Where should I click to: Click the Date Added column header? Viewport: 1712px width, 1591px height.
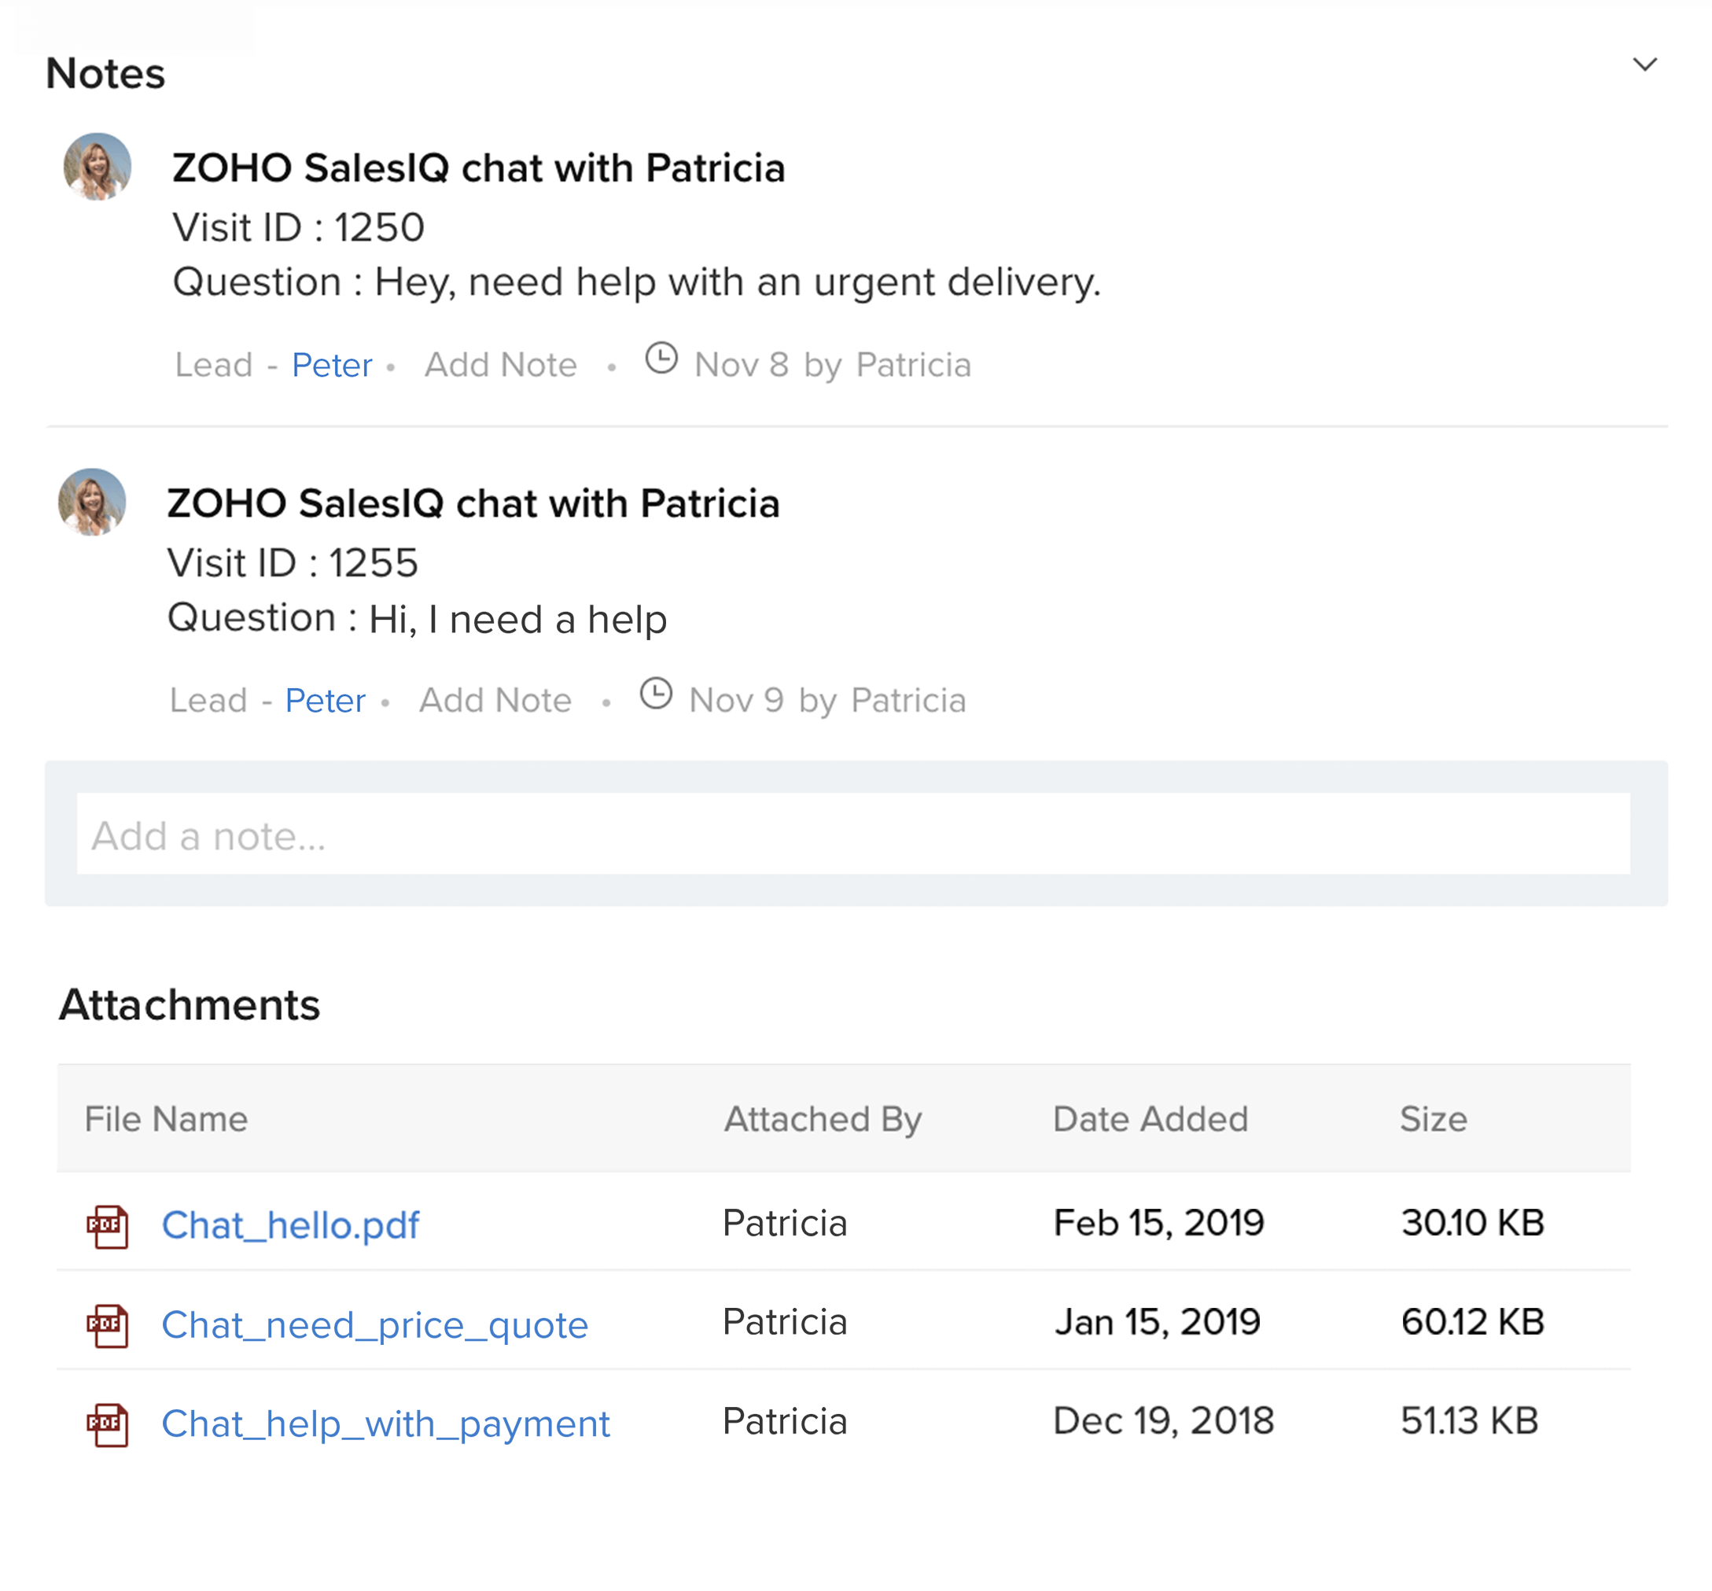(1150, 1119)
